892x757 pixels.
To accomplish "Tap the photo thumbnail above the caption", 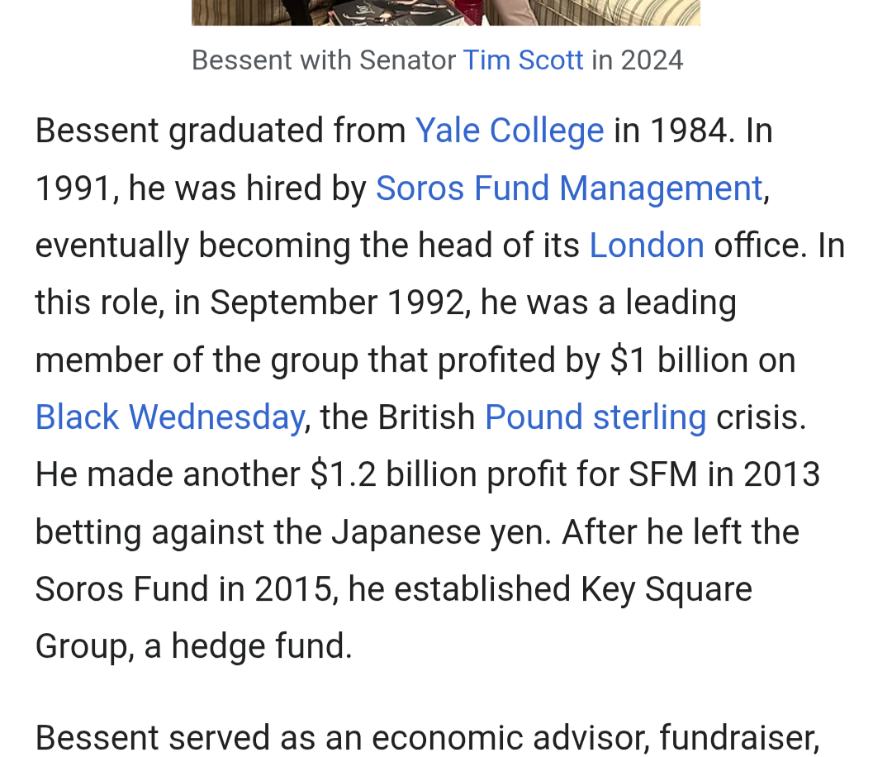I will [446, 12].
